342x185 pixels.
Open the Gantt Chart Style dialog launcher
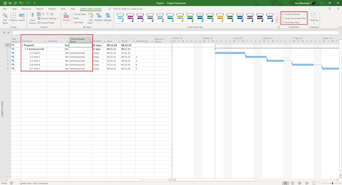coord(278,27)
